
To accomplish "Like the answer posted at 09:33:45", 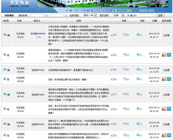I will [x=114, y=79].
